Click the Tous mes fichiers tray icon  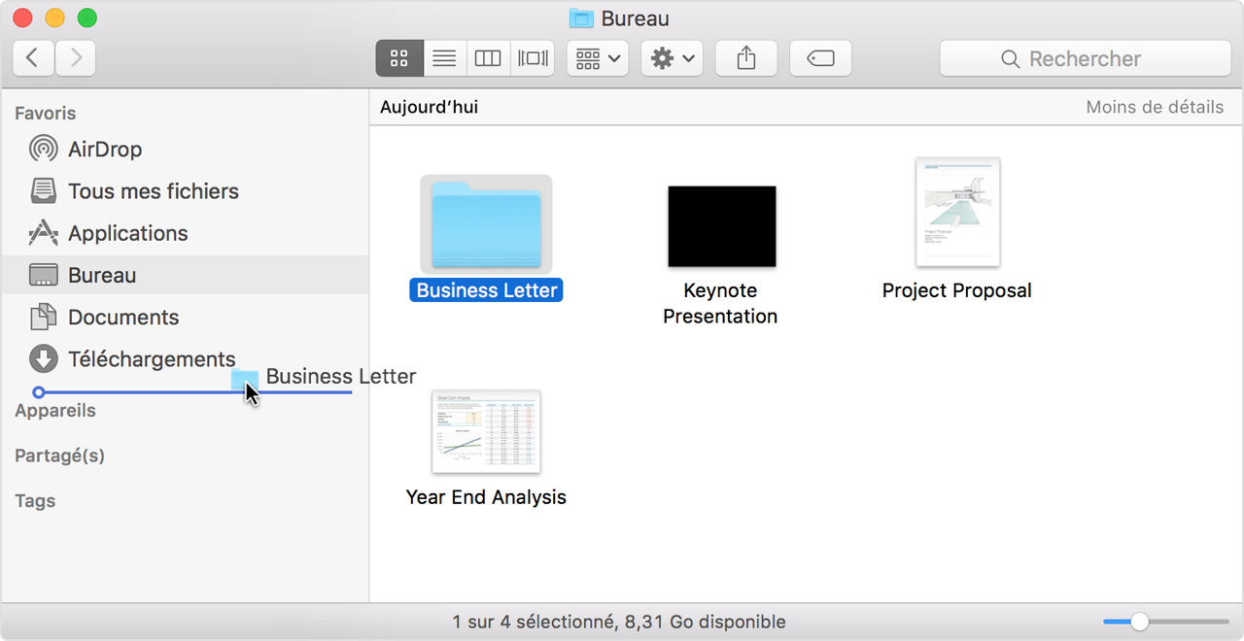point(44,190)
